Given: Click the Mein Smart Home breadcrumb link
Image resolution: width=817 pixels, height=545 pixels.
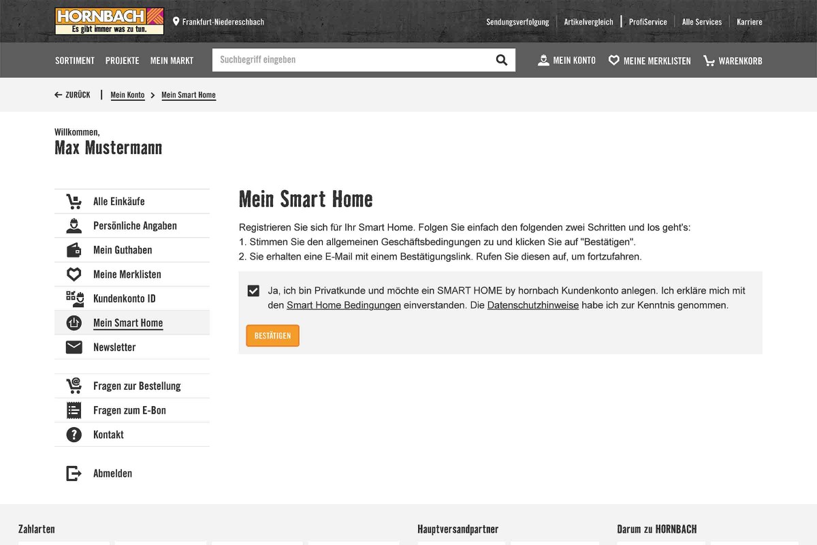Looking at the screenshot, I should coord(189,95).
